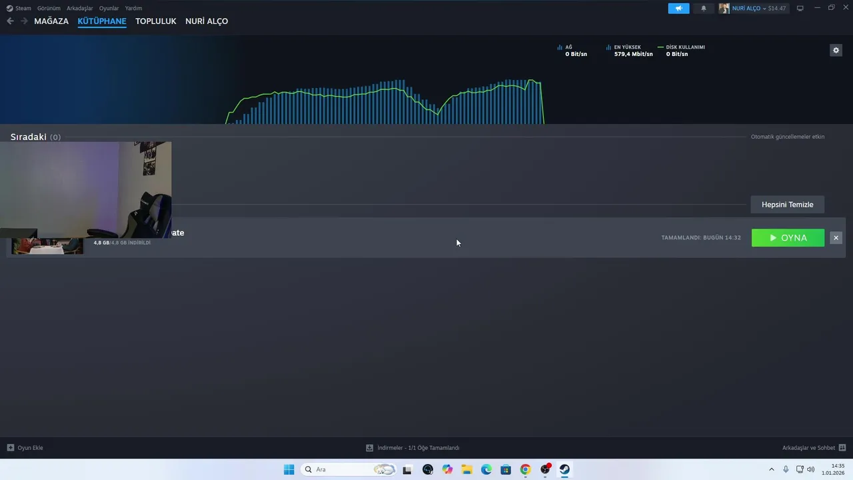
Task: Open Arkadaşlar ve Sohbet panel
Action: (814, 448)
